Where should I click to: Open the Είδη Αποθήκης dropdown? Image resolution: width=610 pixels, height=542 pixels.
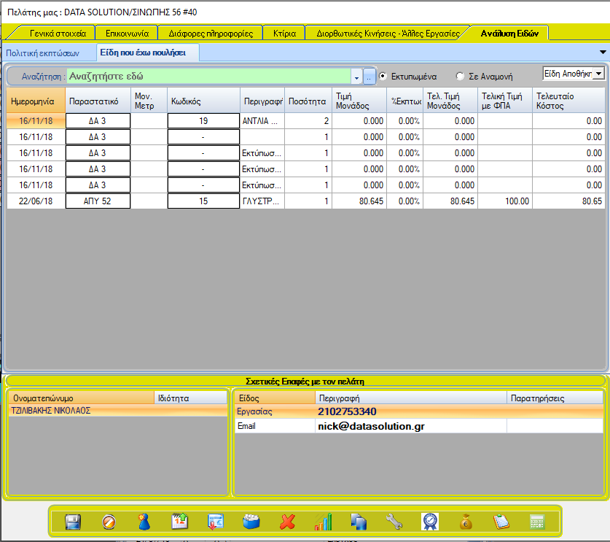coord(598,74)
